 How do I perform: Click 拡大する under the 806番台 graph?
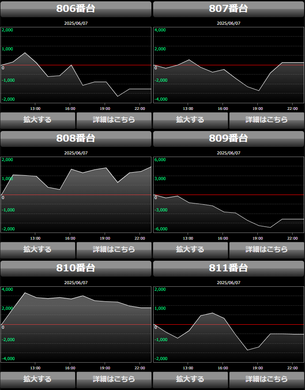pyautogui.click(x=38, y=120)
